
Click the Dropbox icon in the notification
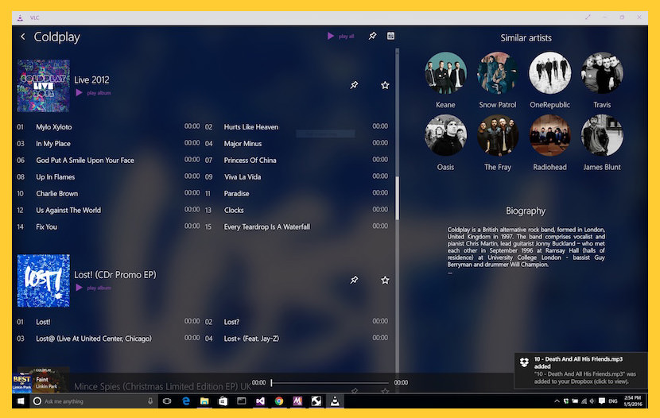click(524, 362)
